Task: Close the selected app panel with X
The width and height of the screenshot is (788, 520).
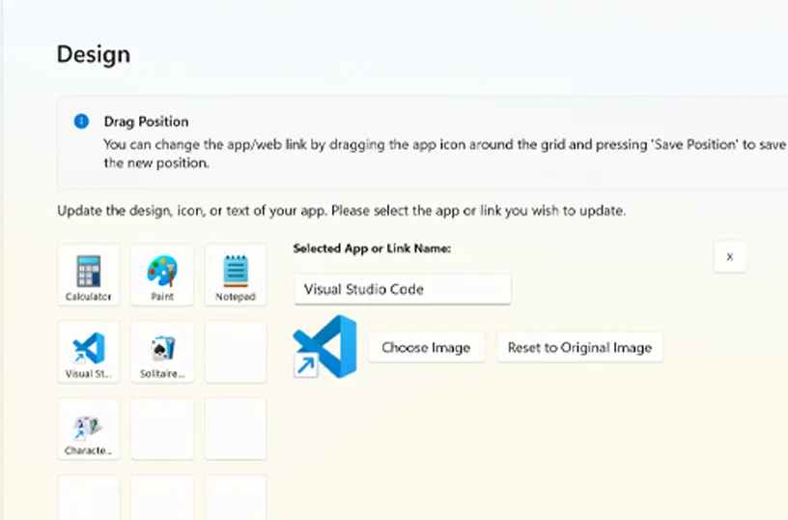Action: coord(730,257)
